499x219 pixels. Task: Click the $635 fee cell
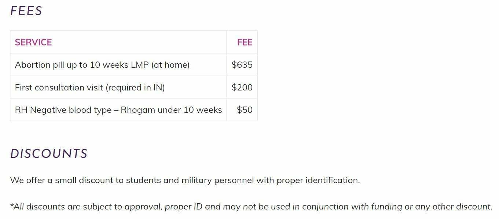242,65
